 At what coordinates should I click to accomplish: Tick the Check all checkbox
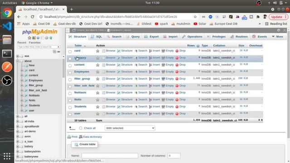pos(81,128)
